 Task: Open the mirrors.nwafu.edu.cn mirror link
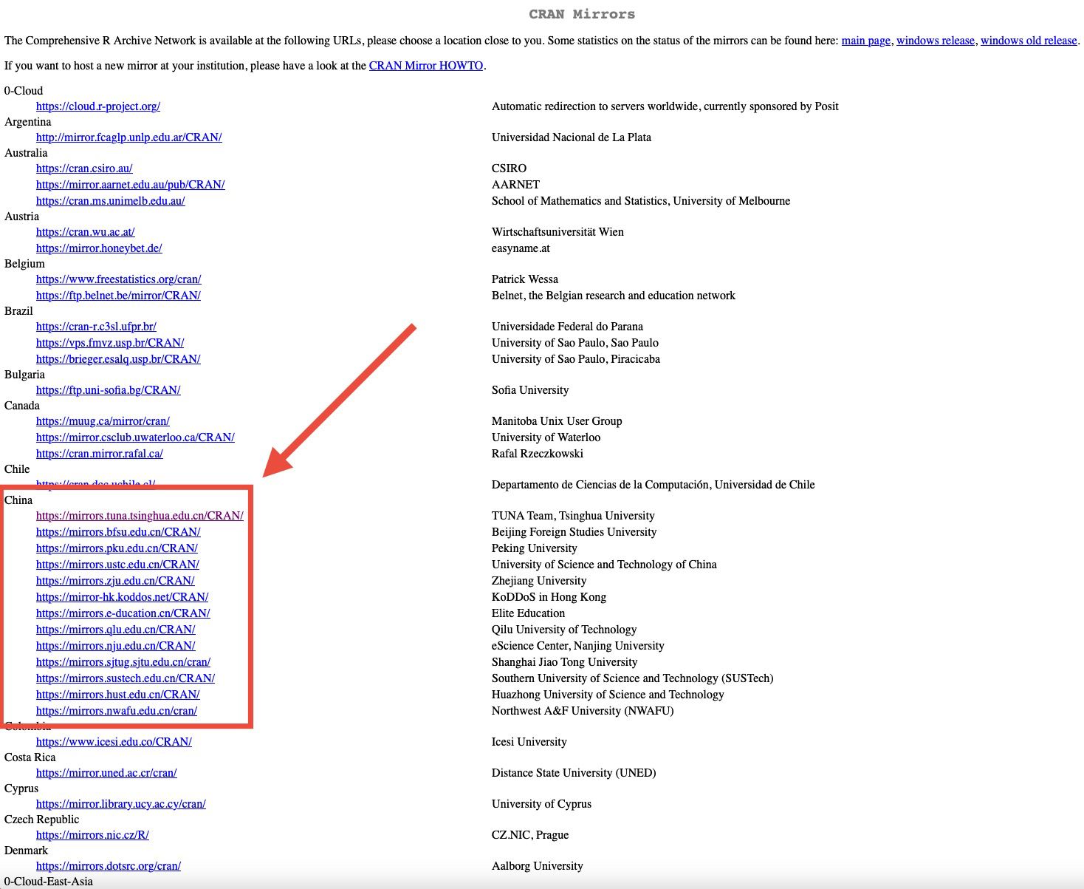click(x=117, y=711)
